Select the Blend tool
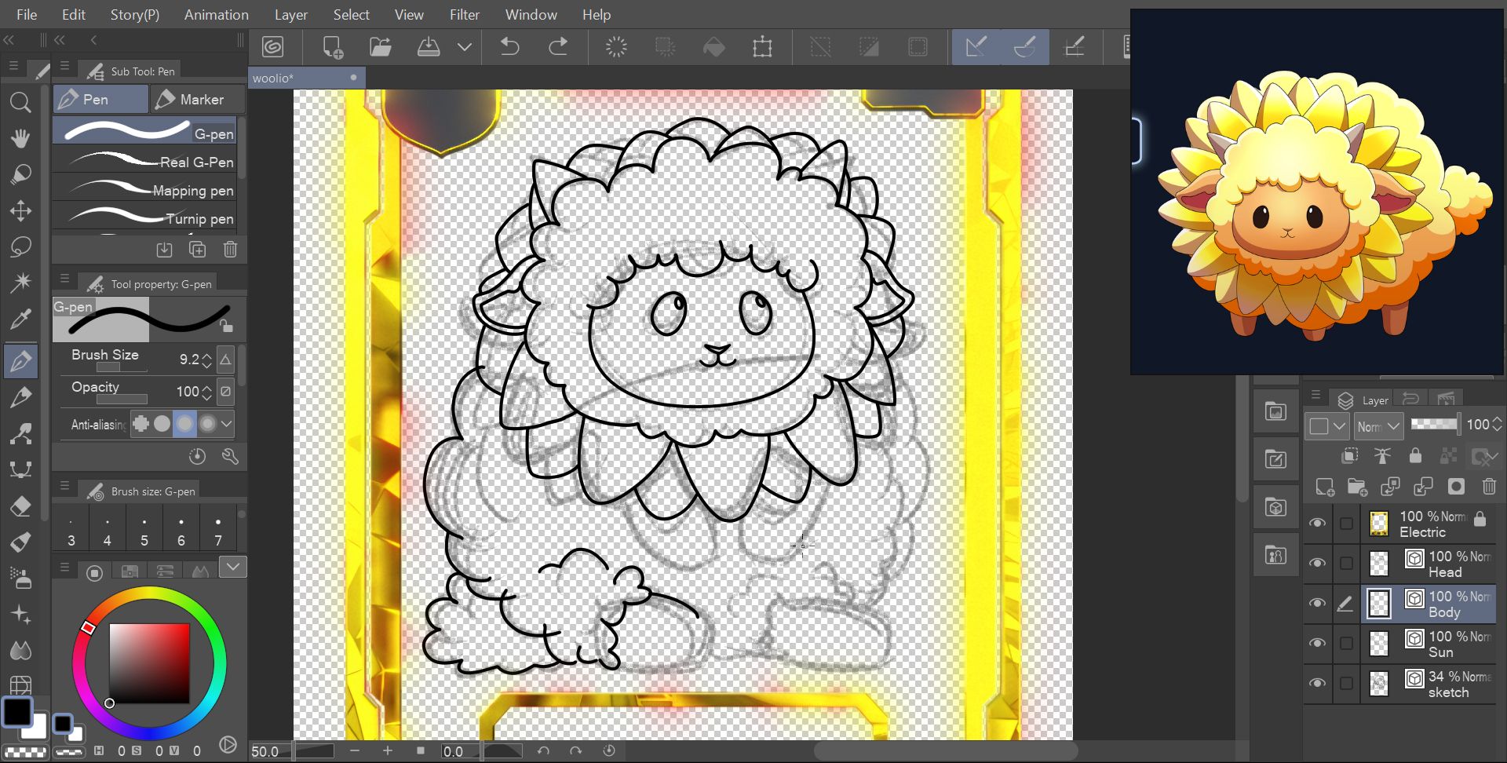Viewport: 1507px width, 763px height. [20, 651]
